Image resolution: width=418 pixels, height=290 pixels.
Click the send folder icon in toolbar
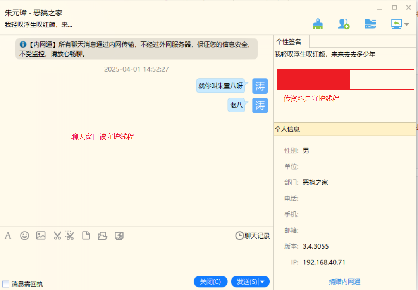(102, 235)
